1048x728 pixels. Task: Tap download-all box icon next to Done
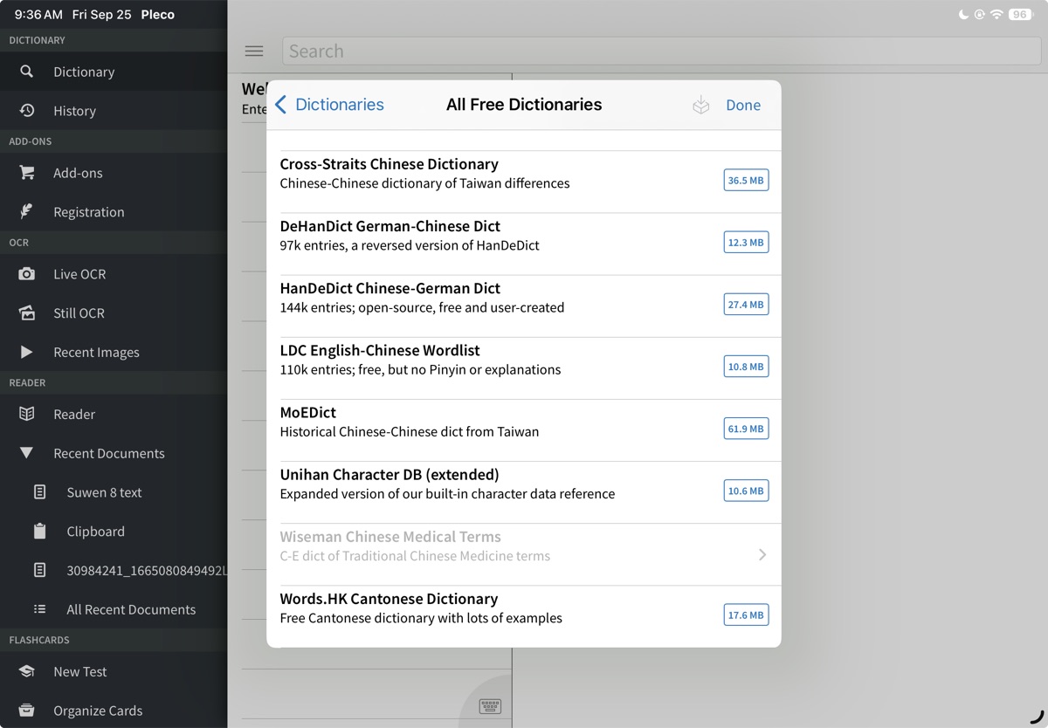pyautogui.click(x=700, y=105)
